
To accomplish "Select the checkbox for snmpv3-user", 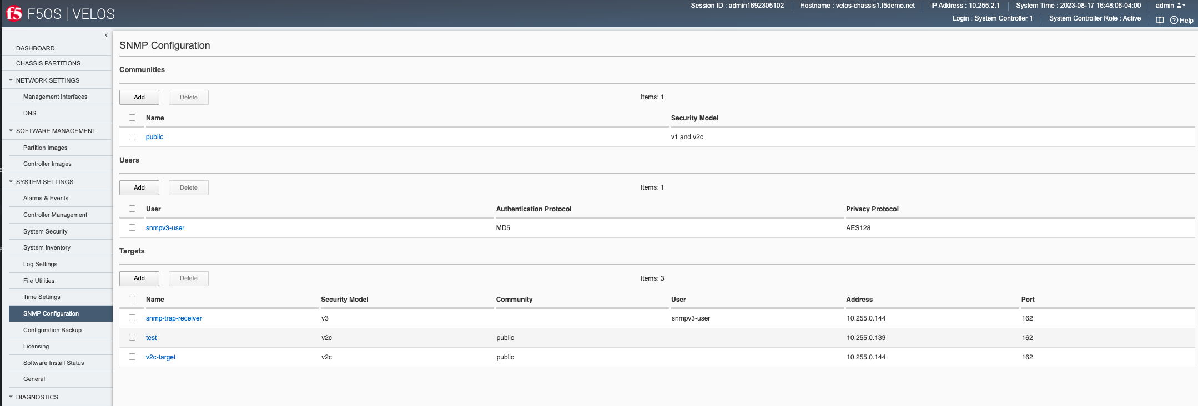I will tap(132, 227).
